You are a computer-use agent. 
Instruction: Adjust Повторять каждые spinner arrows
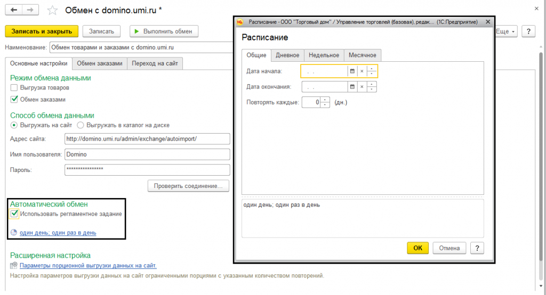tap(325, 102)
